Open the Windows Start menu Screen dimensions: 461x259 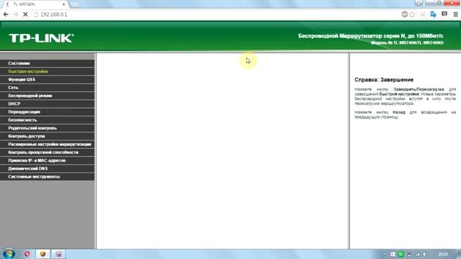(9, 254)
